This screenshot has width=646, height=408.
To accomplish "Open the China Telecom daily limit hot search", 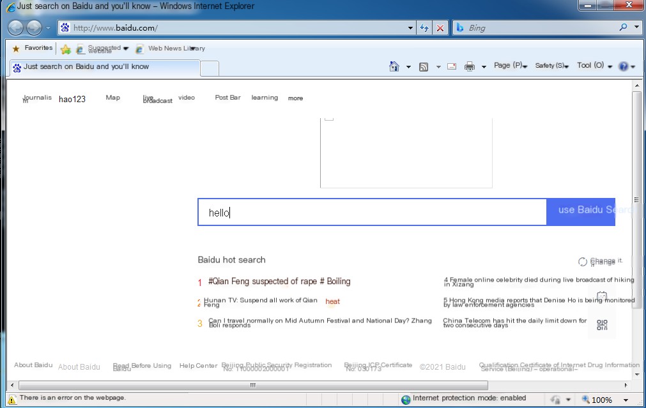I will tap(515, 323).
